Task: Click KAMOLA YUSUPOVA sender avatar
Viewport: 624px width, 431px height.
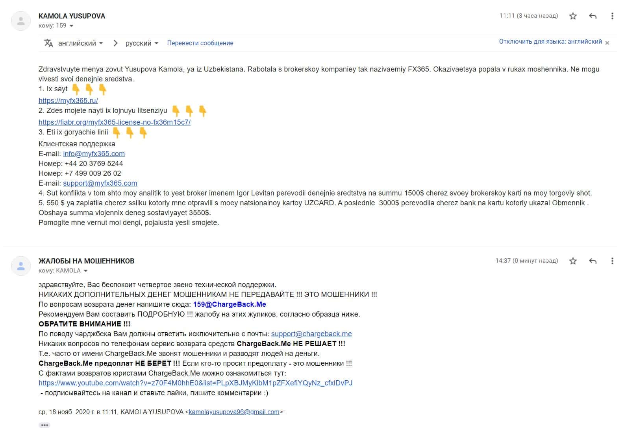Action: click(x=21, y=21)
